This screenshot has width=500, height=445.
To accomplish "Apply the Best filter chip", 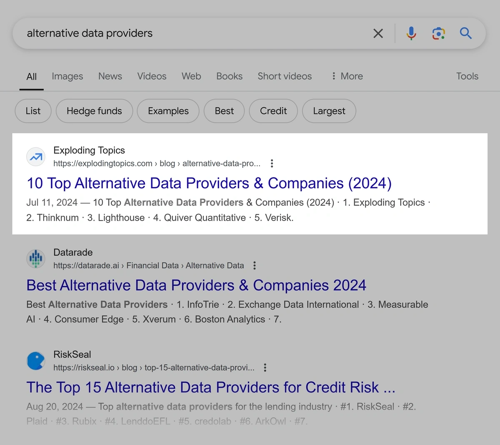I will (224, 111).
